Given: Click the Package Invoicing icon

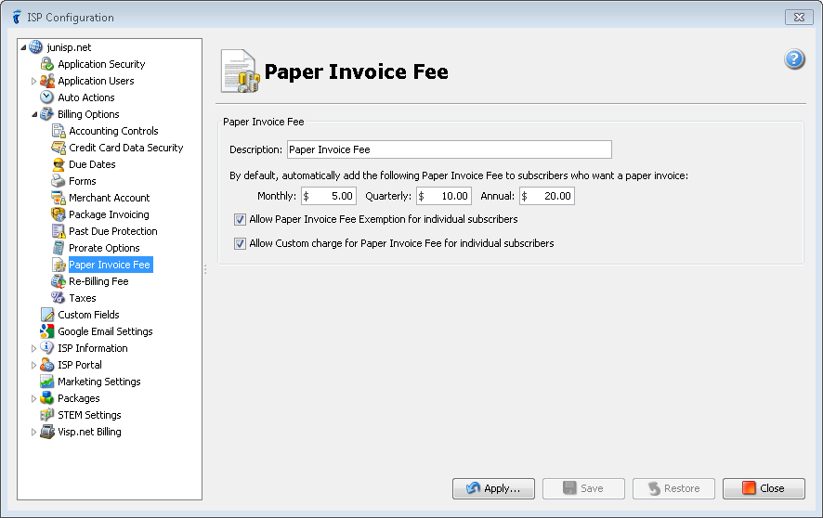Looking at the screenshot, I should pos(59,214).
